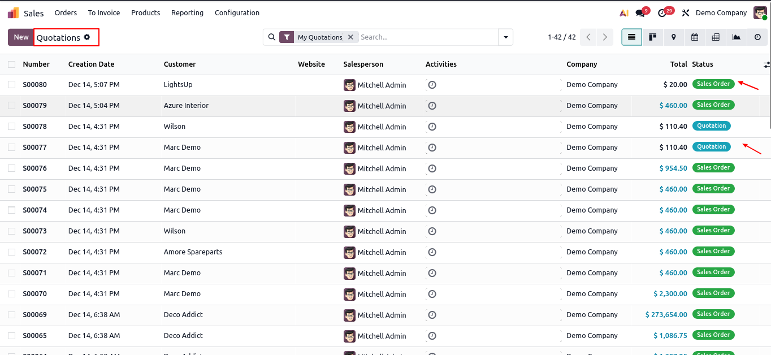Open the activity view

(757, 37)
